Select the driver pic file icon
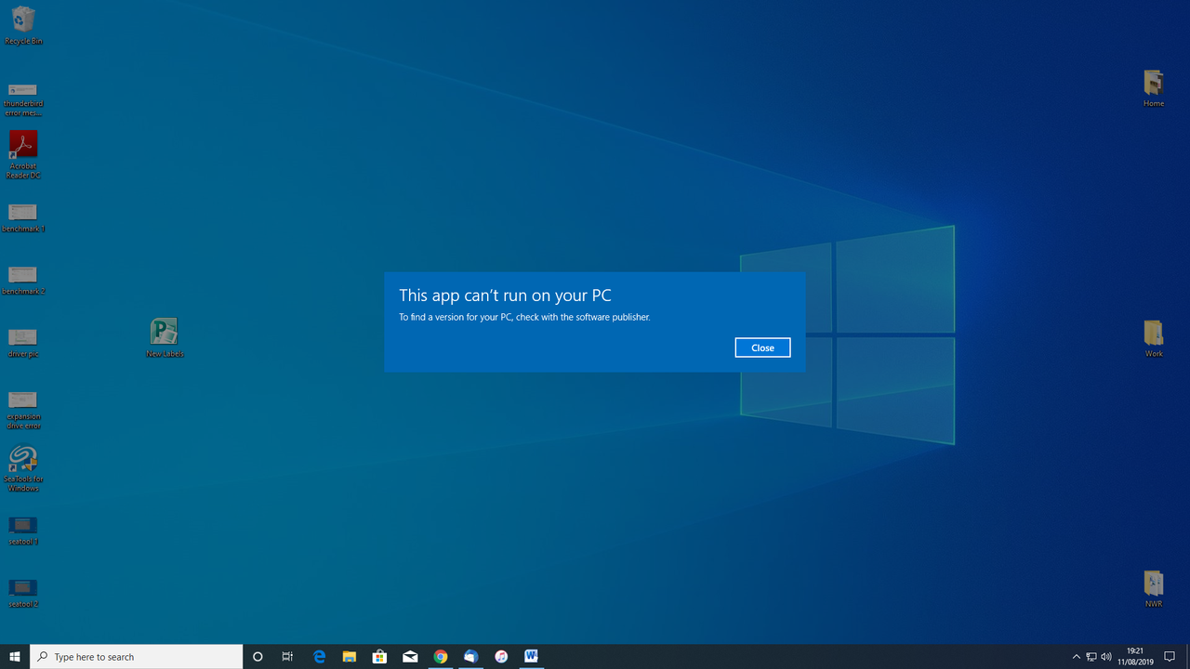The height and width of the screenshot is (669, 1190). point(23,343)
